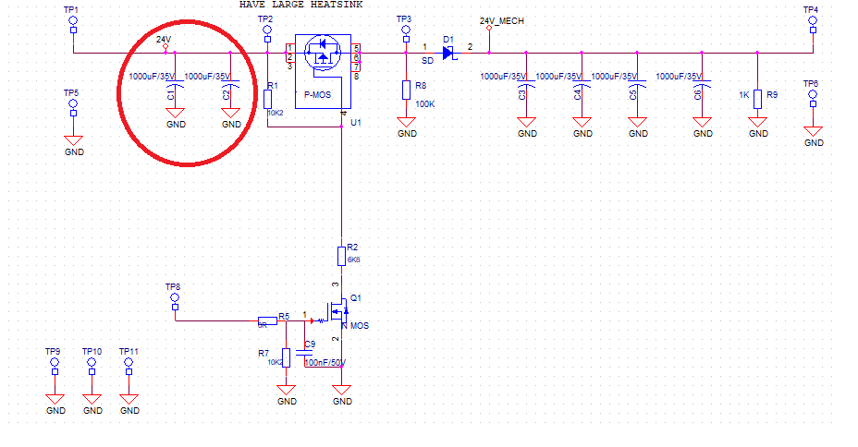Click the SD label below the diode
The width and height of the screenshot is (858, 447).
point(427,61)
